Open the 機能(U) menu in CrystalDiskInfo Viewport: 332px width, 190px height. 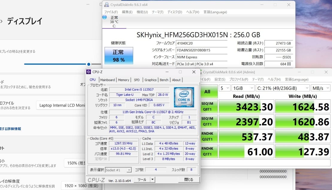pyautogui.click(x=142, y=12)
